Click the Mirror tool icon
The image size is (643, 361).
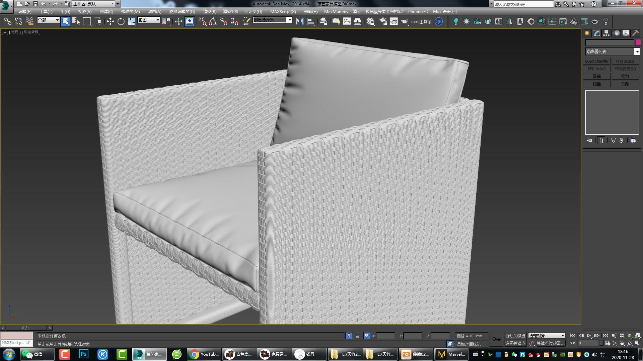click(300, 21)
